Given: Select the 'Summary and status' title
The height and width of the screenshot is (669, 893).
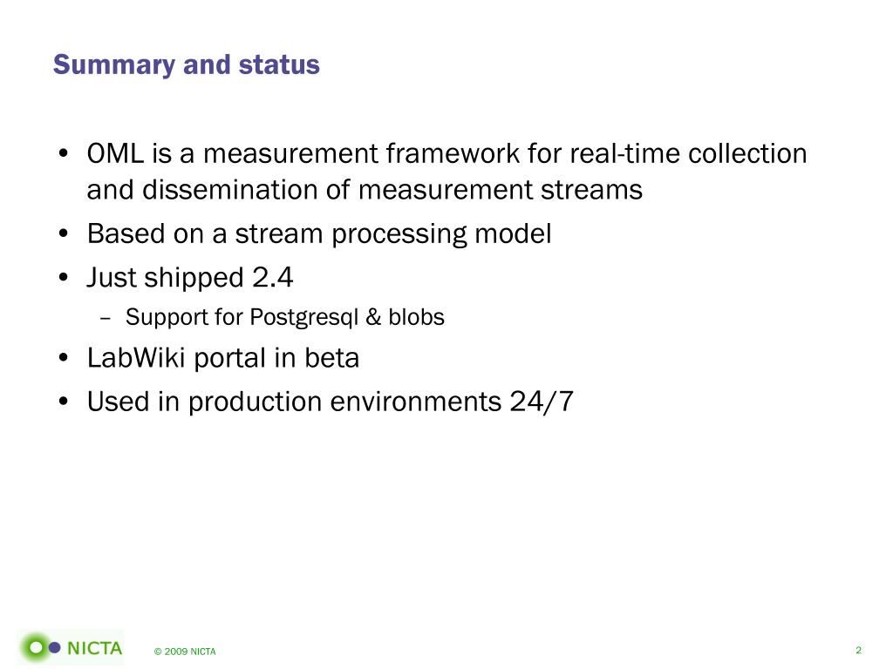Looking at the screenshot, I should [187, 64].
